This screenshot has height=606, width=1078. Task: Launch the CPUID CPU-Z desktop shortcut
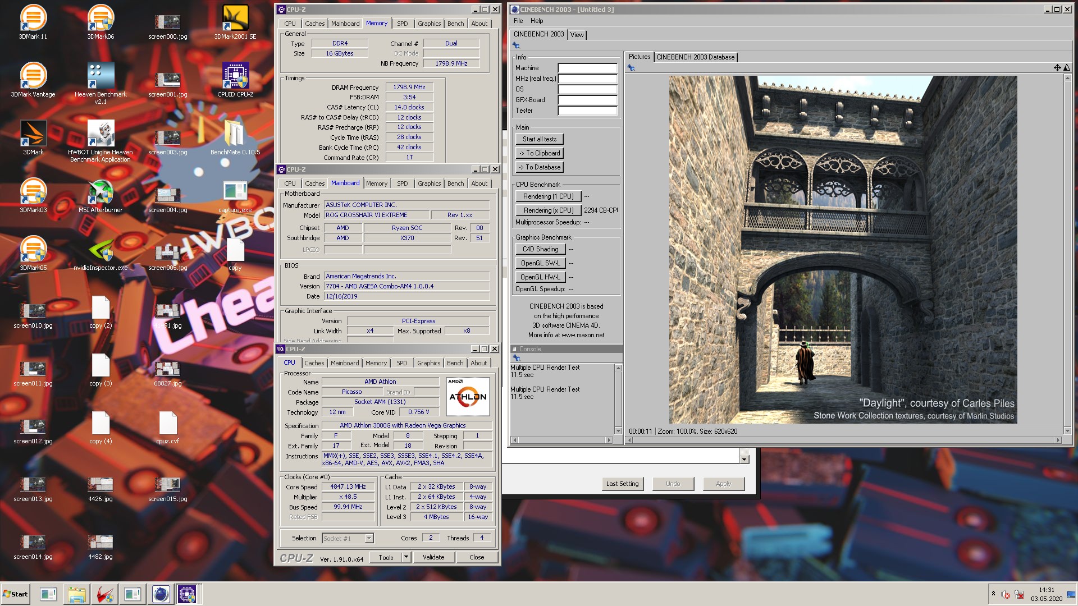click(235, 80)
